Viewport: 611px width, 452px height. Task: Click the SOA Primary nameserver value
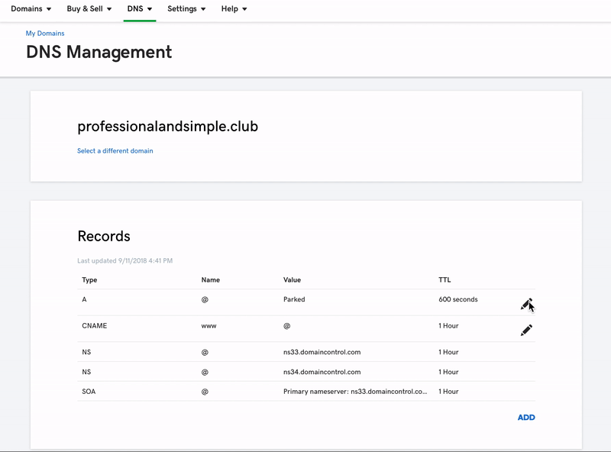pos(355,391)
